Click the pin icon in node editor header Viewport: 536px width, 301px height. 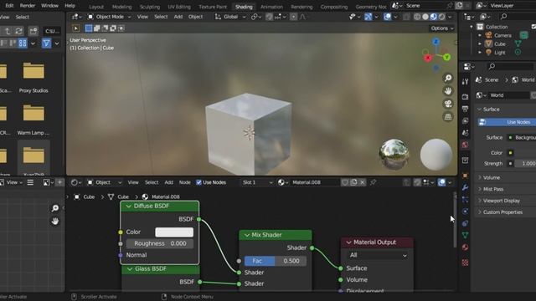[374, 182]
